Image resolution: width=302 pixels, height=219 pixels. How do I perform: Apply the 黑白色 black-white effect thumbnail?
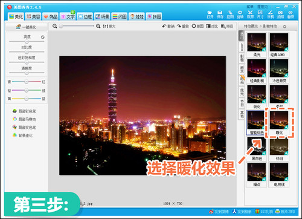[x=257, y=149]
